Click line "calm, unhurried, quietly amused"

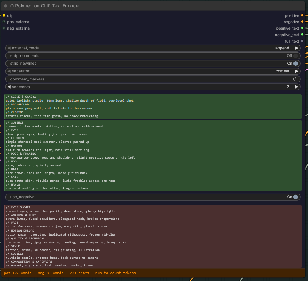[x=33, y=166]
